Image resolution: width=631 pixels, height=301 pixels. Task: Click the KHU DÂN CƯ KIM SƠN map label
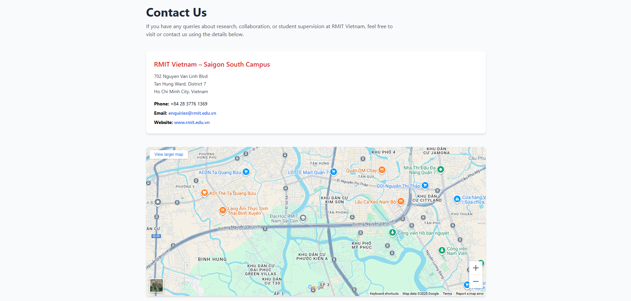[x=335, y=200]
